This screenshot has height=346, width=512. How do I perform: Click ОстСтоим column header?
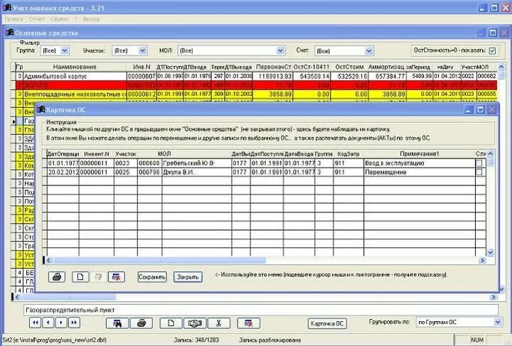[349, 67]
